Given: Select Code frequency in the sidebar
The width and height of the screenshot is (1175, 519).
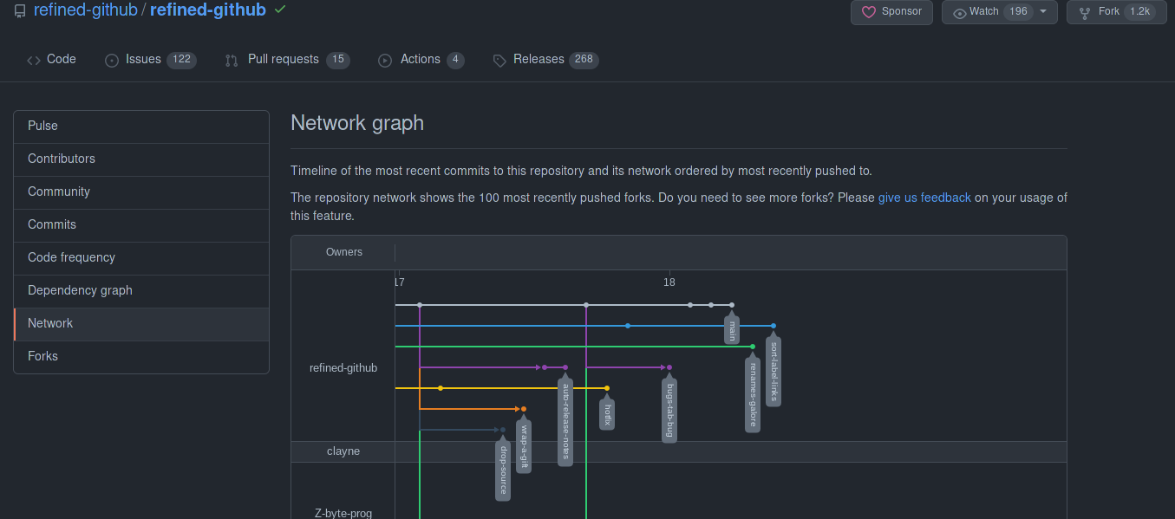Looking at the screenshot, I should [71, 256].
